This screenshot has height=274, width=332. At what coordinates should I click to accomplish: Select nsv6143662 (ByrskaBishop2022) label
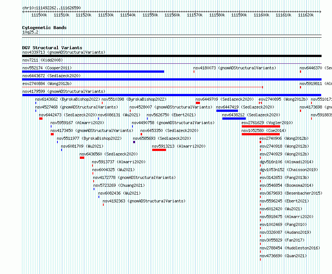click(x=68, y=99)
